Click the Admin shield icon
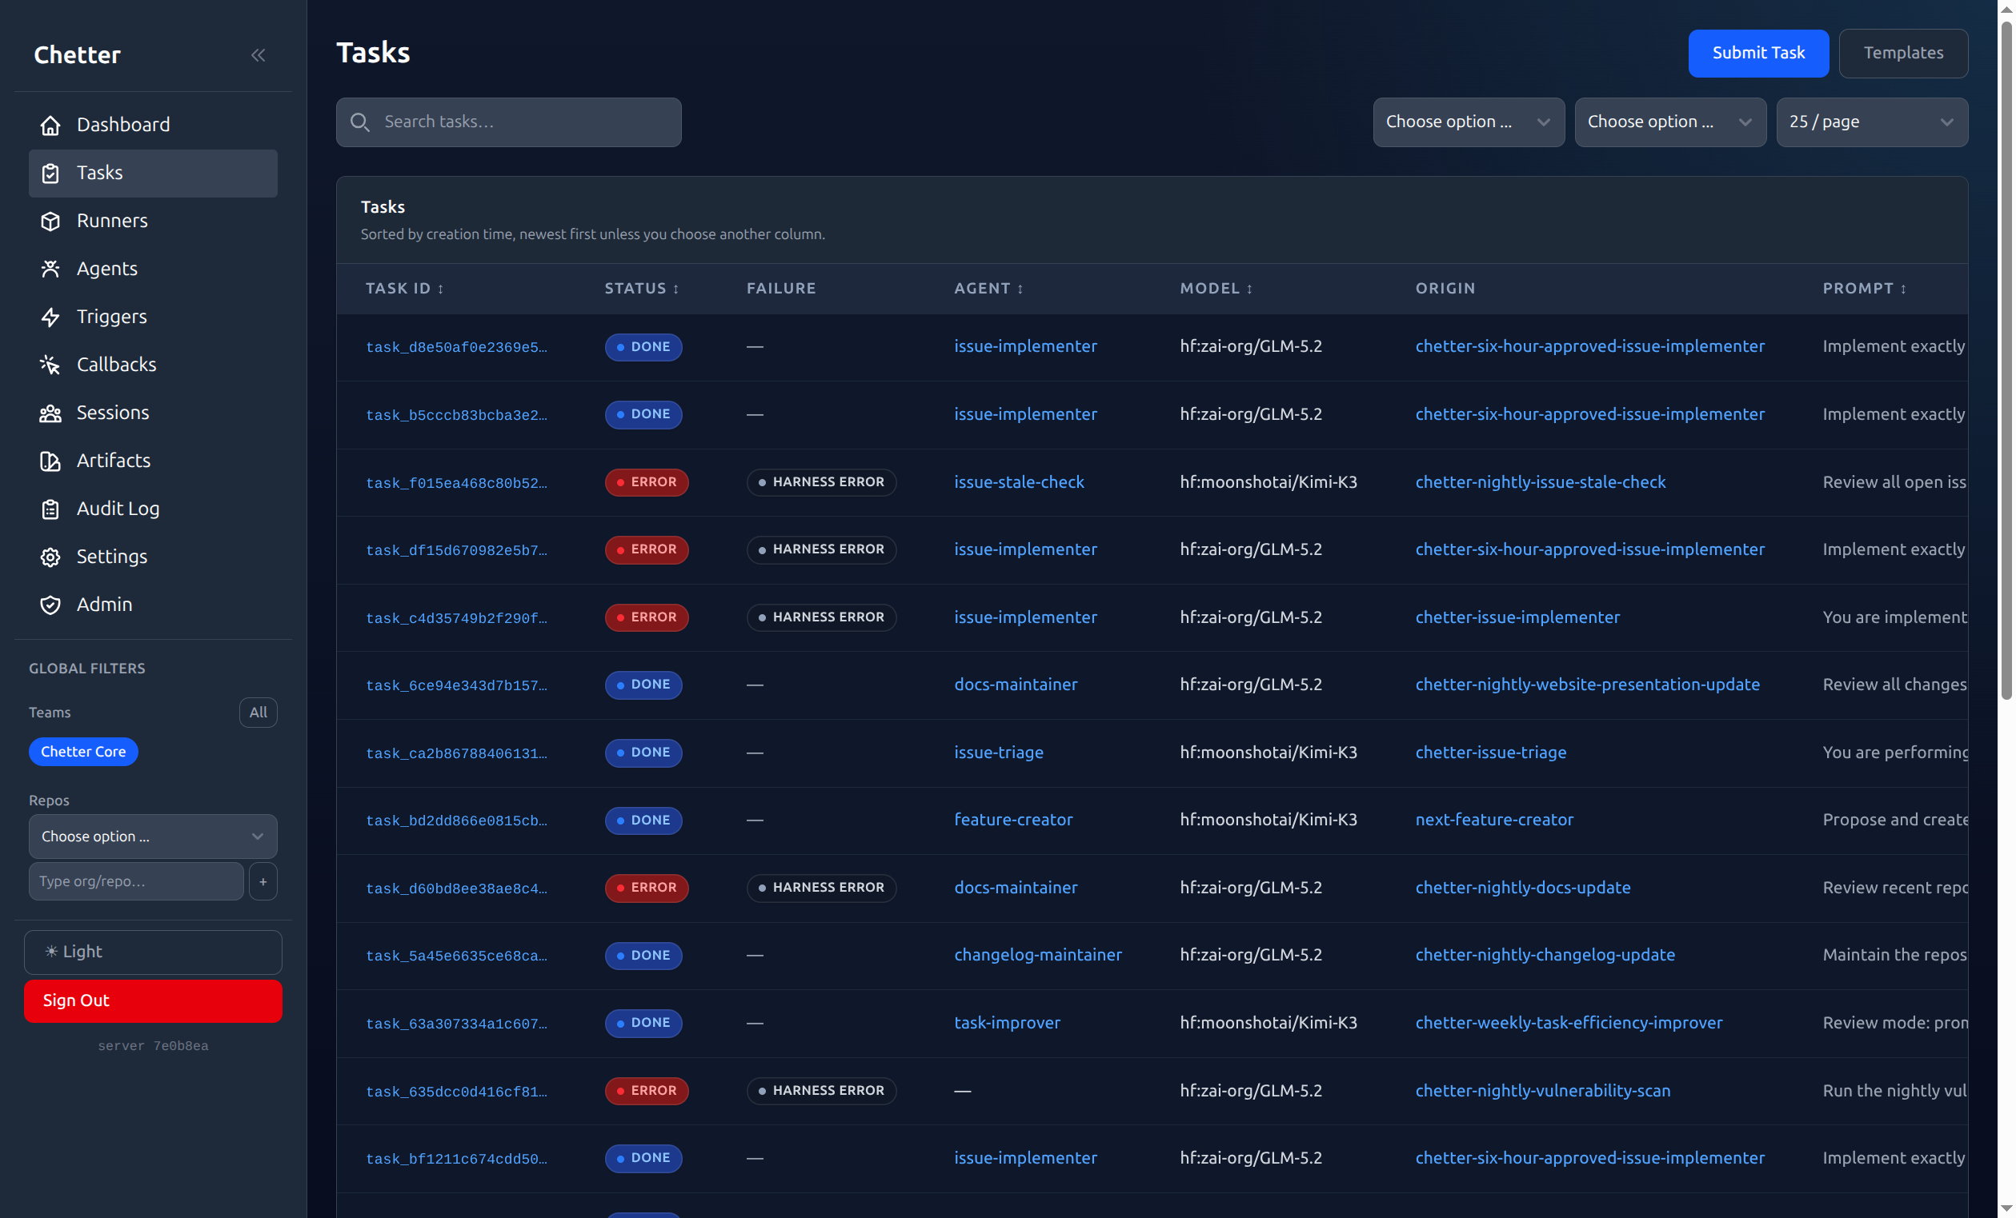This screenshot has width=2016, height=1218. (x=50, y=605)
